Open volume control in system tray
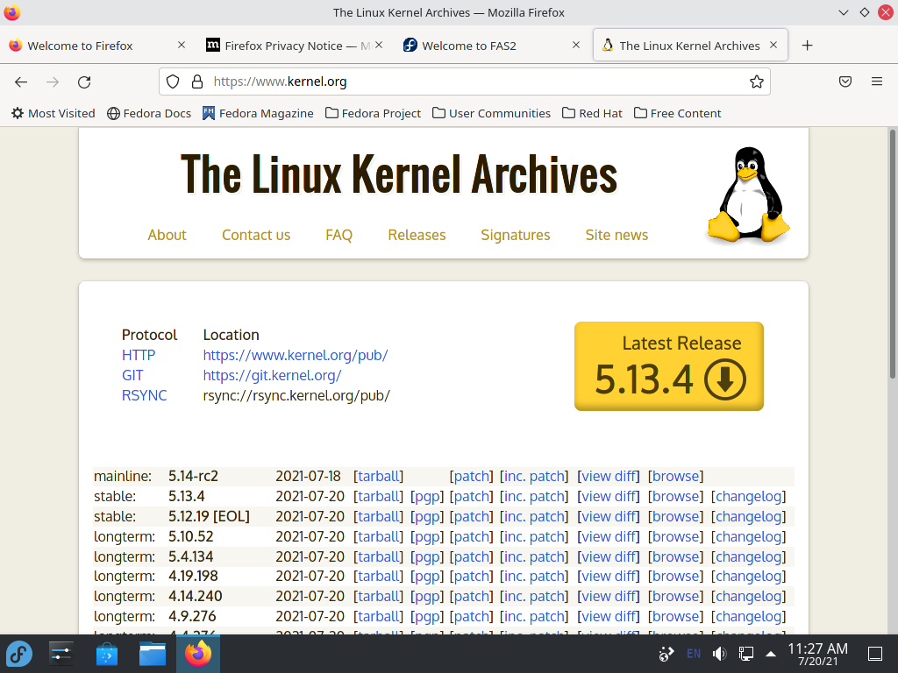 (x=719, y=654)
